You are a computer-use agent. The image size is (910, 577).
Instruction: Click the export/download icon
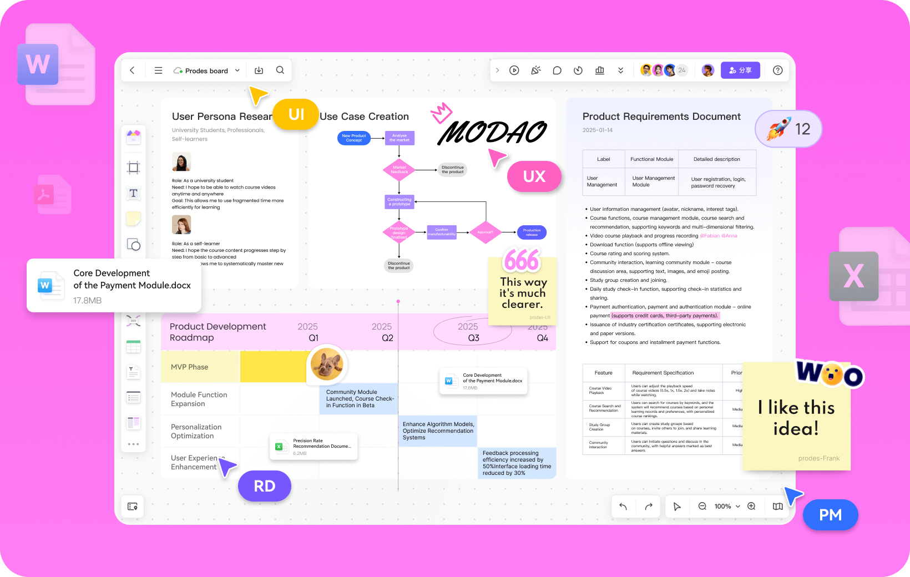tap(259, 70)
